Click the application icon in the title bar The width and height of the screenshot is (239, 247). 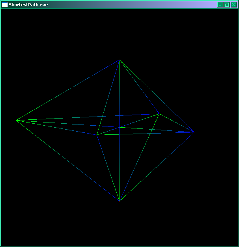point(5,4)
